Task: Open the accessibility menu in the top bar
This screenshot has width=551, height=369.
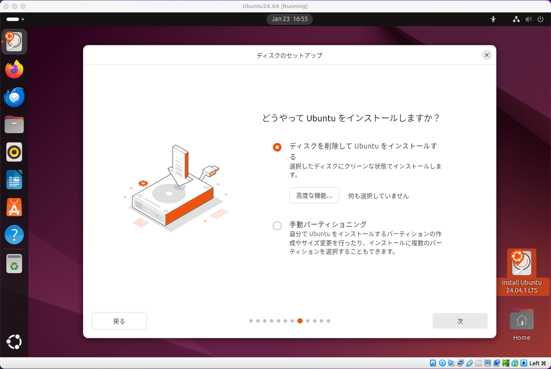Action: click(493, 19)
